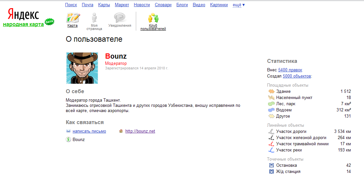
Task: Click the Участок трамвайной линии icon
Action: pos(271,144)
